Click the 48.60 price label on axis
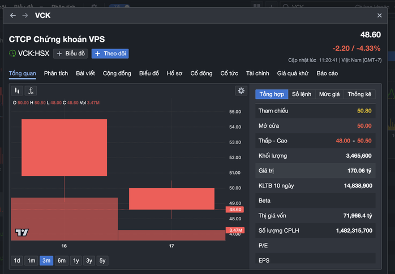Viewport: 395px width, 274px height. (234, 210)
